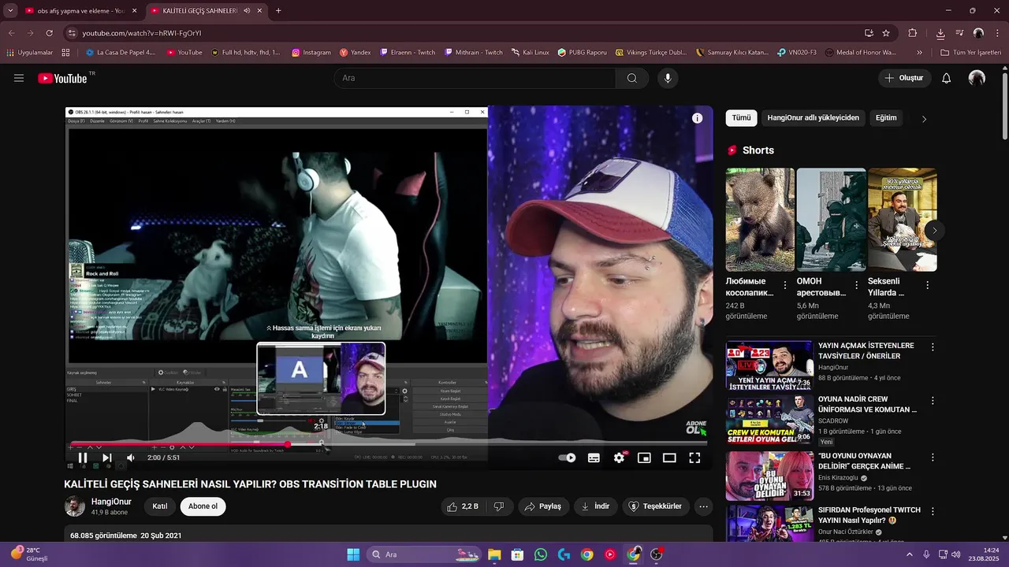This screenshot has height=567, width=1009.
Task: Select the Eğitim filter chip
Action: (886, 117)
